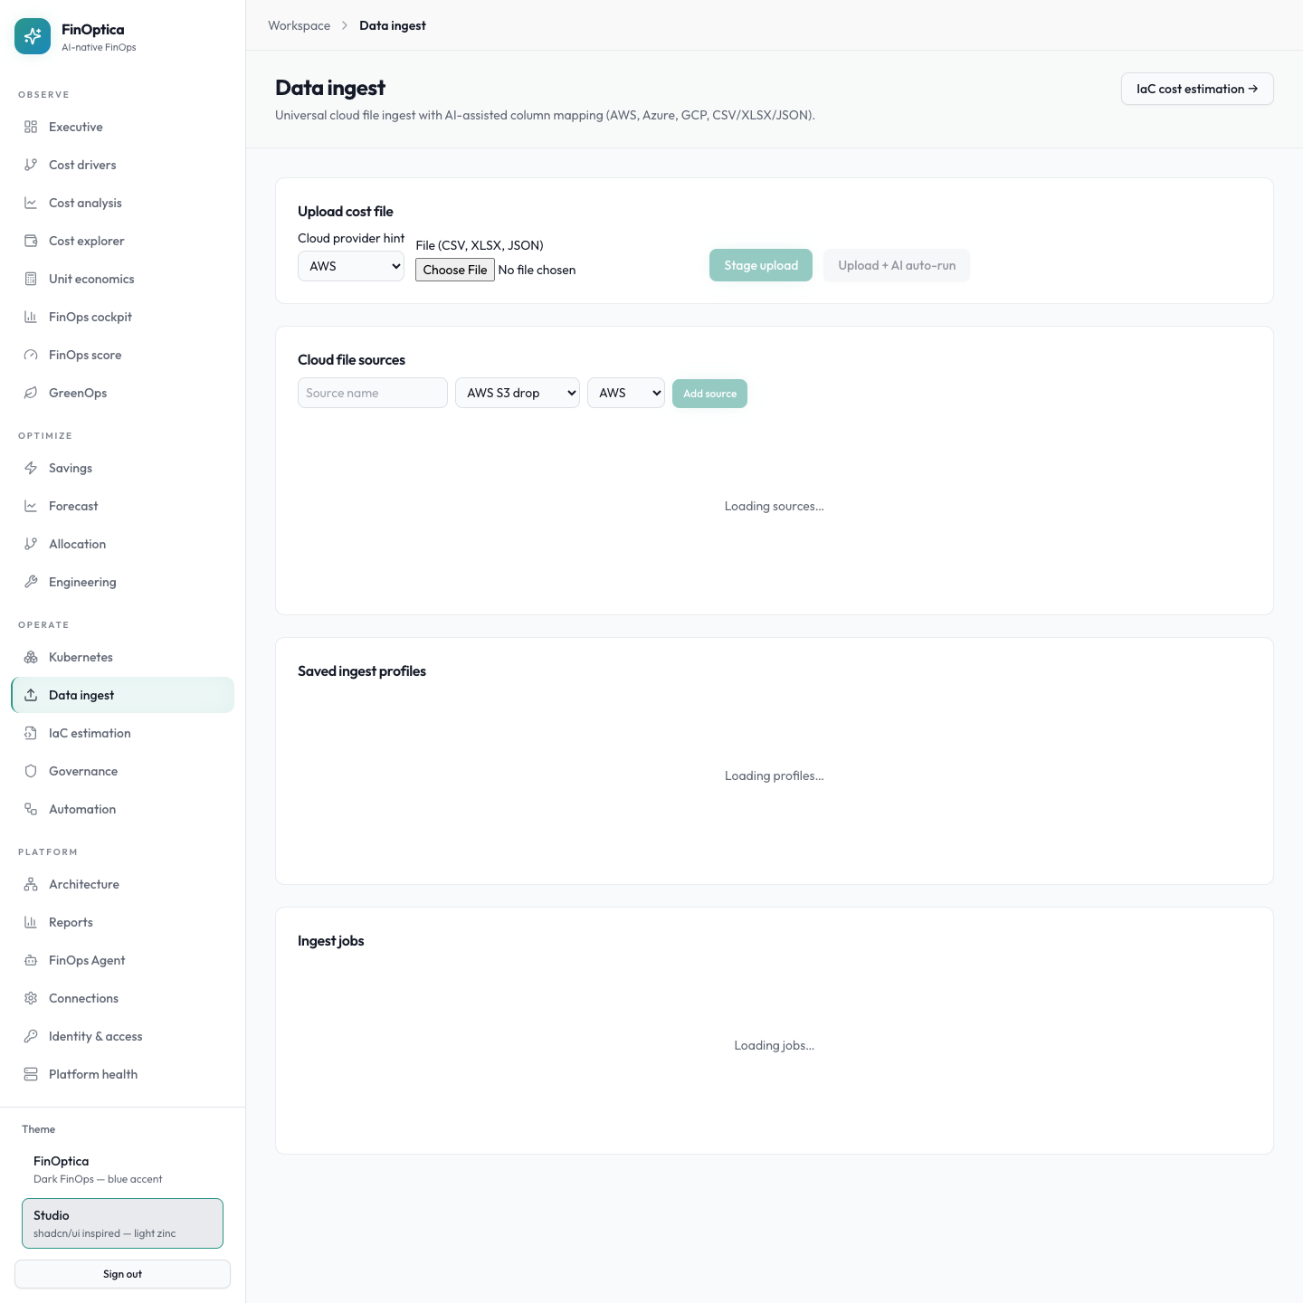The height and width of the screenshot is (1303, 1303).
Task: Select the Studio light zinc theme
Action: (122, 1223)
